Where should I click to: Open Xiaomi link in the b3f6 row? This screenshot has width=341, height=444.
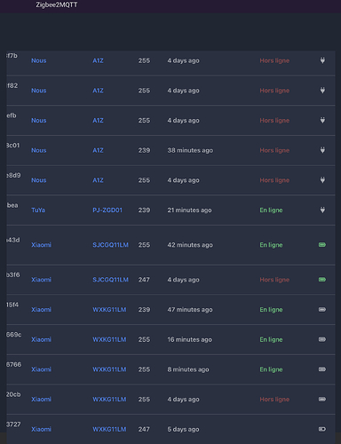pyautogui.click(x=41, y=280)
